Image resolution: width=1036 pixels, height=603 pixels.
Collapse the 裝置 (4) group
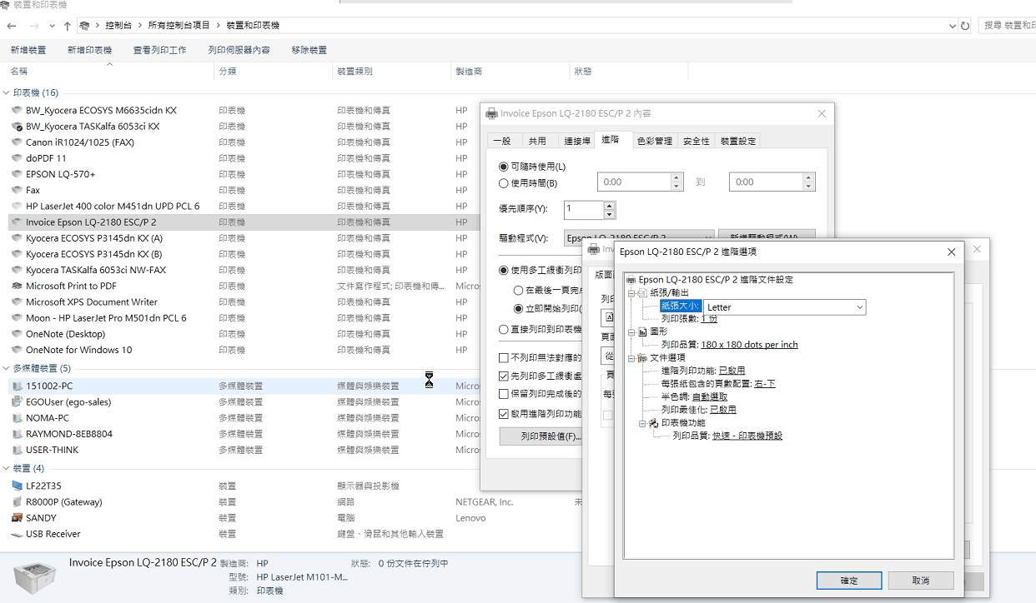pos(7,469)
